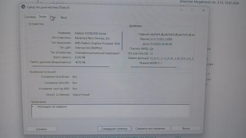Click the device info vertical scrollbar
The height and width of the screenshot is (138, 246).
[122, 41]
